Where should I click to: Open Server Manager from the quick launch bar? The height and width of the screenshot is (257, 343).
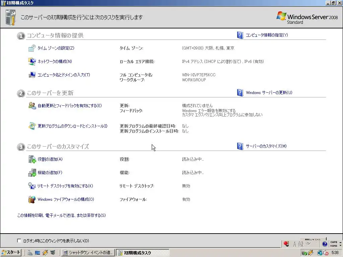(30, 253)
